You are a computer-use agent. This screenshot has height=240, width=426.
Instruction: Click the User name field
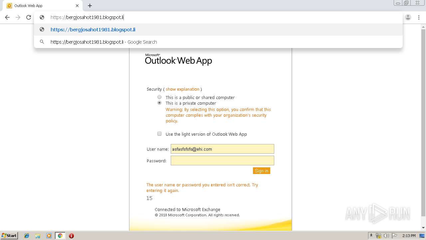tap(222, 149)
